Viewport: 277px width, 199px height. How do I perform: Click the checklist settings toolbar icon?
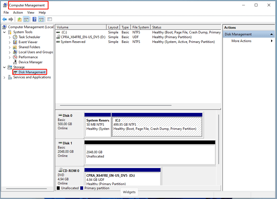click(50, 19)
